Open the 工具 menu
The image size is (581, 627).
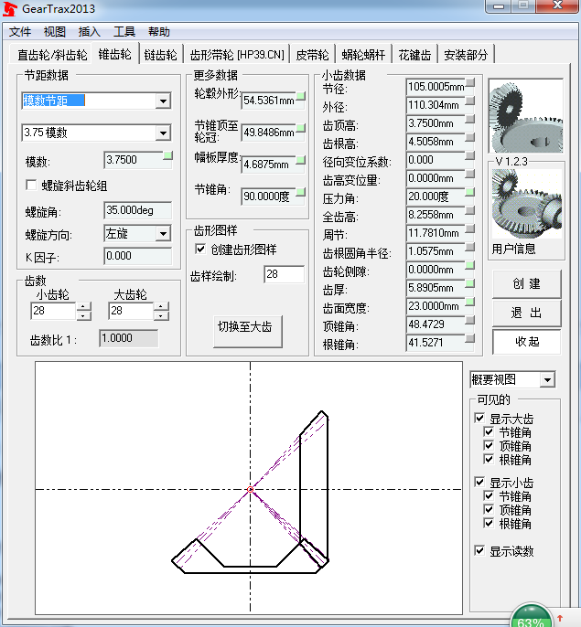124,32
